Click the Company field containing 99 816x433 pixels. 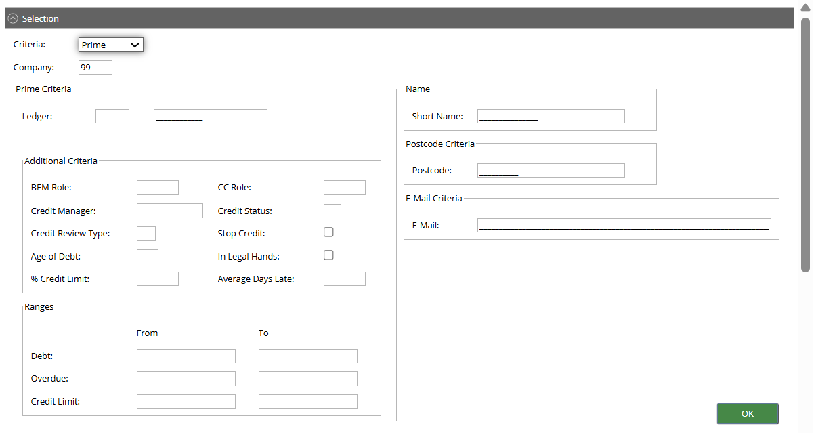(x=95, y=68)
